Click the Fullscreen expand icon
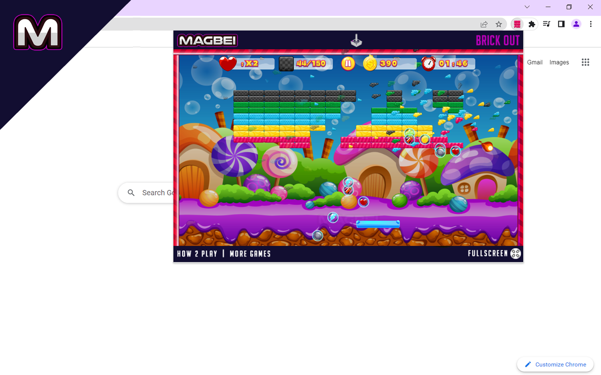The width and height of the screenshot is (601, 375). 516,254
